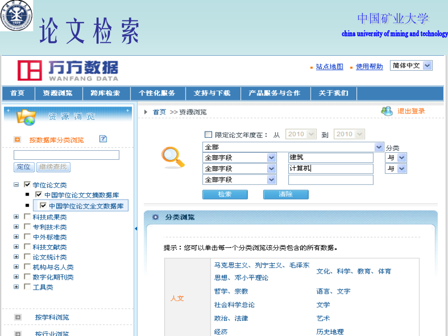
Task: Open the 支持与下载 navigation tab
Action: 213,93
